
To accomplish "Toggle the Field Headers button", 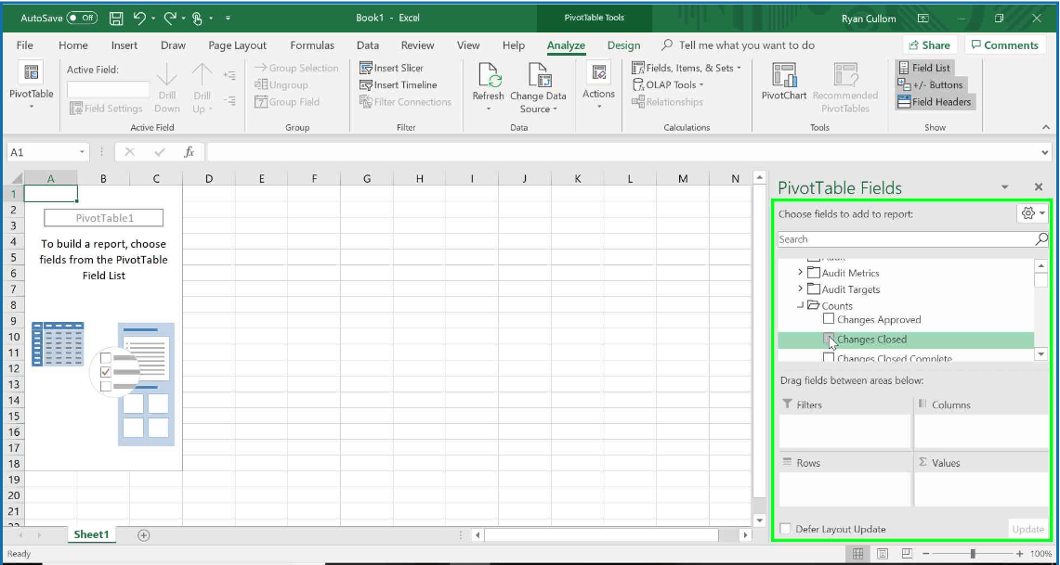I will (935, 102).
